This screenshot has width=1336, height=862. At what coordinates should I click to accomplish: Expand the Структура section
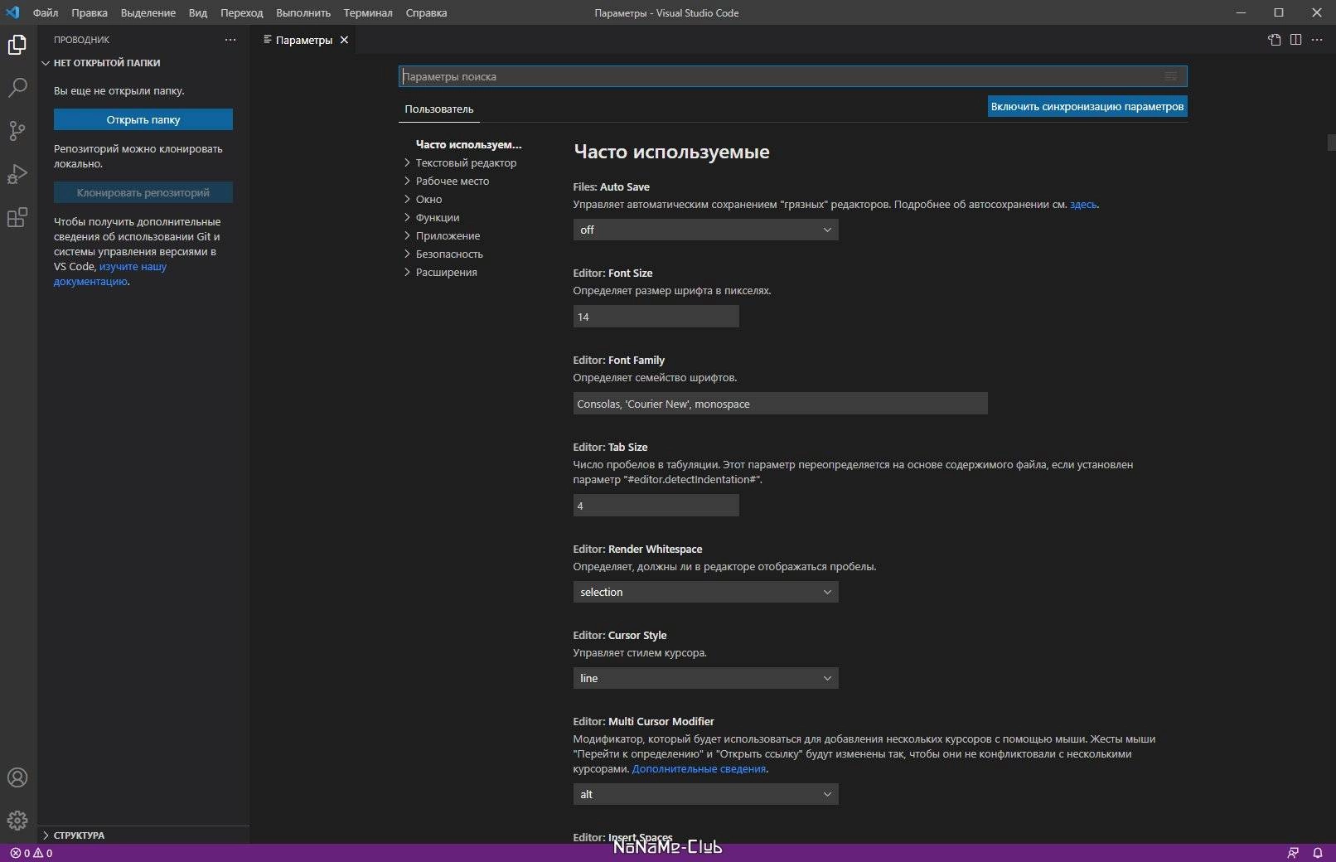143,835
